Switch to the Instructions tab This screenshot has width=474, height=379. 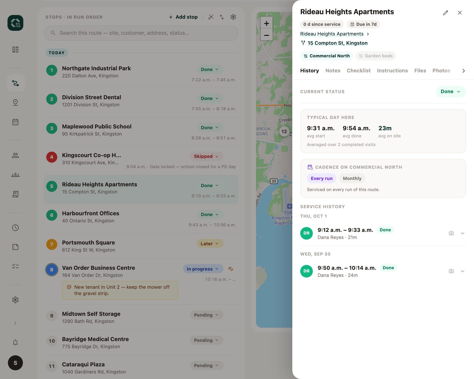[392, 71]
